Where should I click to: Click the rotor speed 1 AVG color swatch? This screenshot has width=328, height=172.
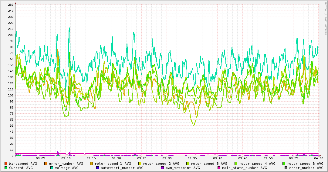92,164
